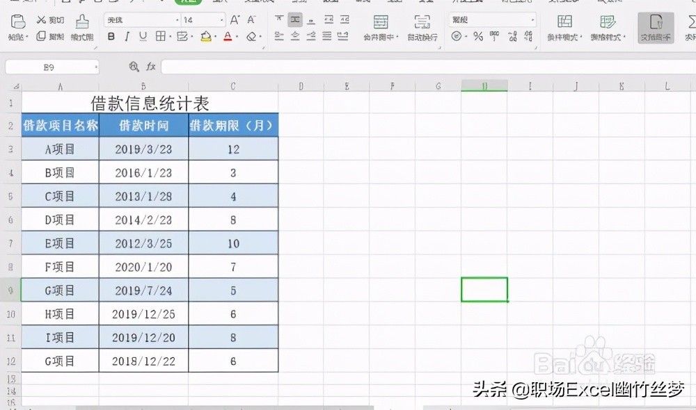Expand the number format dropdown showing 常规
Viewport: 696px width, 410px height.
coord(533,19)
